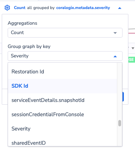Image resolution: width=135 pixels, height=151 pixels.
Task: Click the gear settings icon
Action: point(7,8)
